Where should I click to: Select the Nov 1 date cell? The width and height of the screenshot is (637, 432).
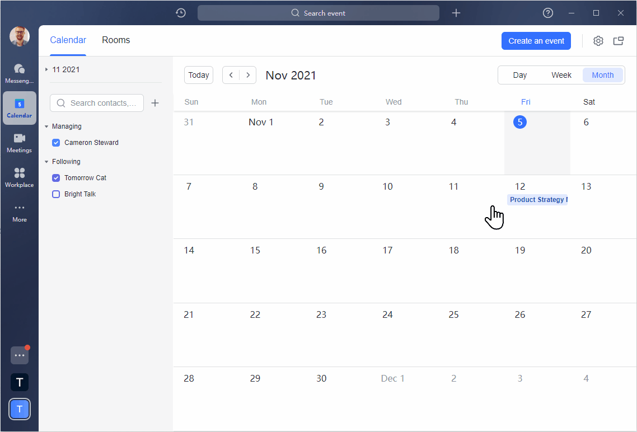coord(261,122)
